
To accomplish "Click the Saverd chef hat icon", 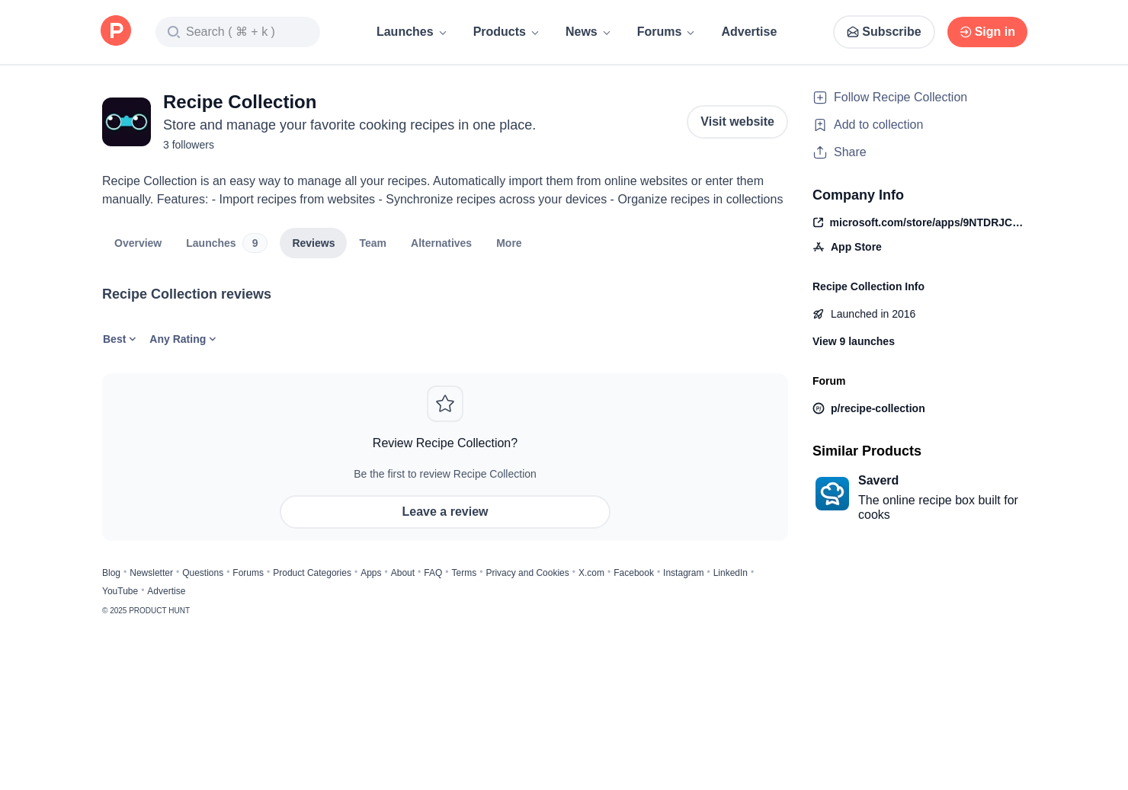I will (832, 494).
